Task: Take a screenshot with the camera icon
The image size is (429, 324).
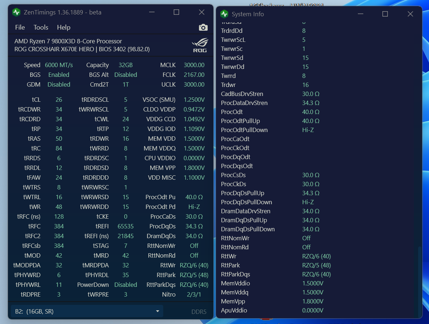Action: [x=203, y=27]
